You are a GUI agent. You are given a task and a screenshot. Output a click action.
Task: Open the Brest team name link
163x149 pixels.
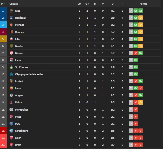click(x=18, y=145)
